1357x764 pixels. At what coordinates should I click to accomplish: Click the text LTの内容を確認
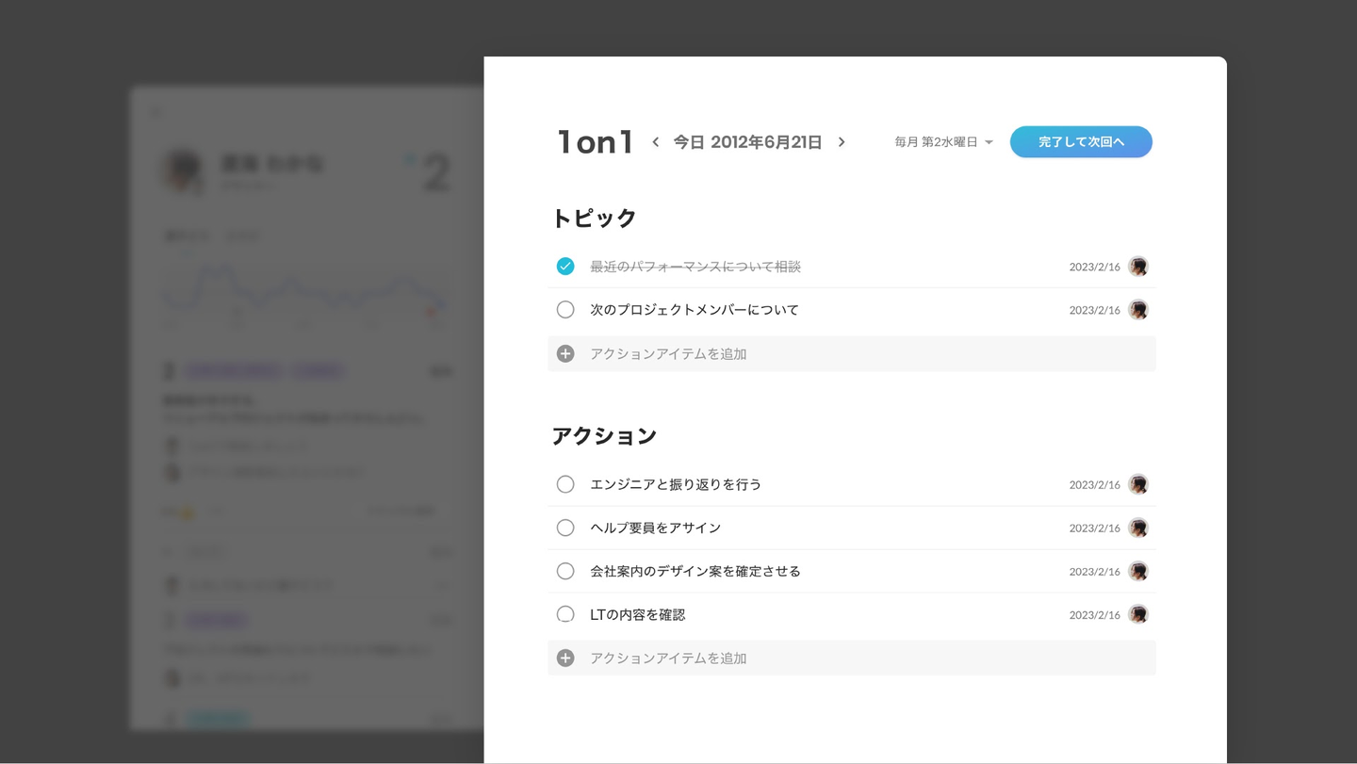pos(638,614)
